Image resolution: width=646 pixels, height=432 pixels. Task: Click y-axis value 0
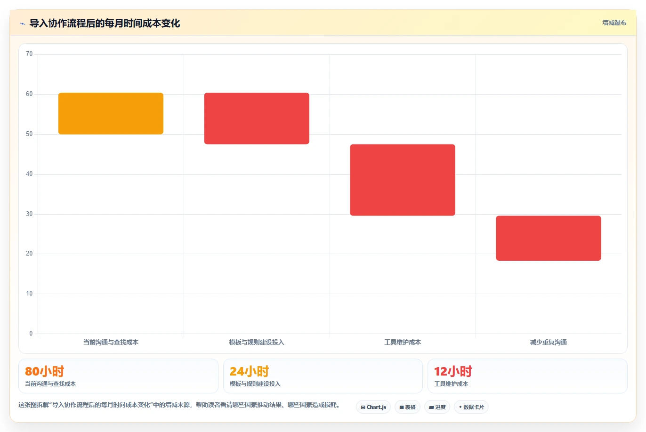[x=31, y=334]
